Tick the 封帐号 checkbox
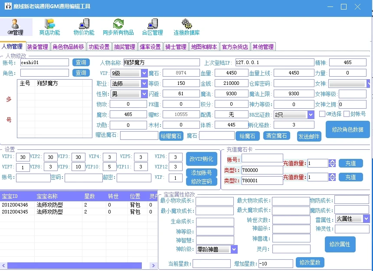Image resolution: width=373 pixels, height=271 pixels. (x=347, y=114)
